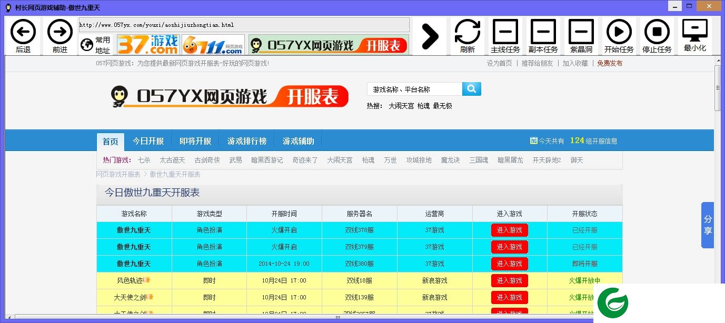Open hot game 开天辟地2
725x323 pixels.
coord(547,160)
